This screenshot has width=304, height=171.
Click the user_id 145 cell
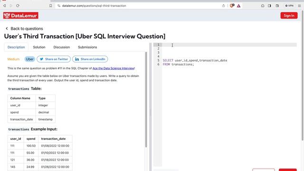tap(16, 167)
